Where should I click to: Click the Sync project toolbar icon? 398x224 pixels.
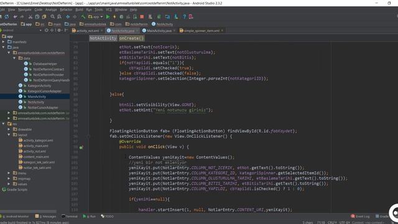click(7, 17)
